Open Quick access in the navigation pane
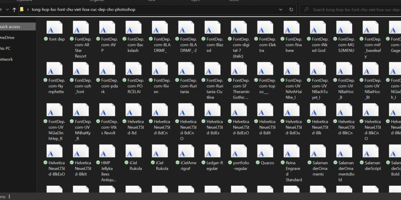 tap(11, 27)
